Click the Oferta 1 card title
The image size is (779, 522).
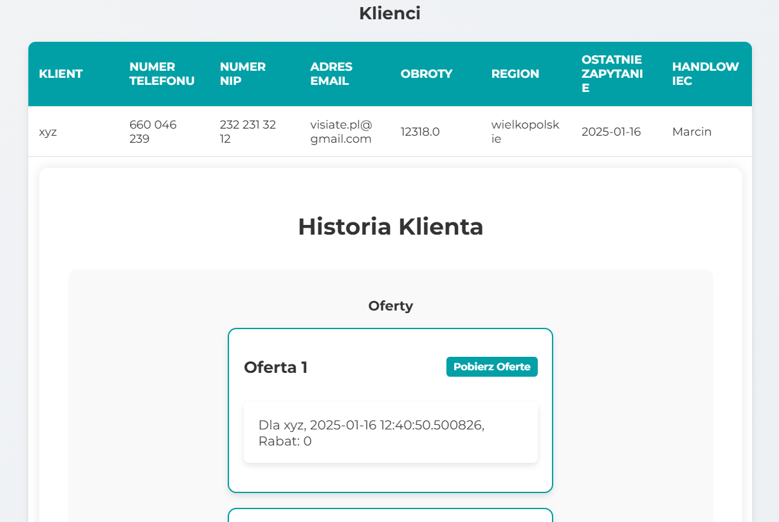[275, 368]
